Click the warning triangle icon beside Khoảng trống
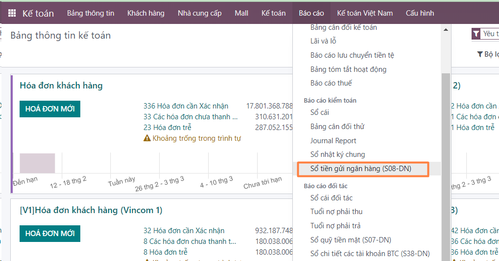 pyautogui.click(x=147, y=138)
